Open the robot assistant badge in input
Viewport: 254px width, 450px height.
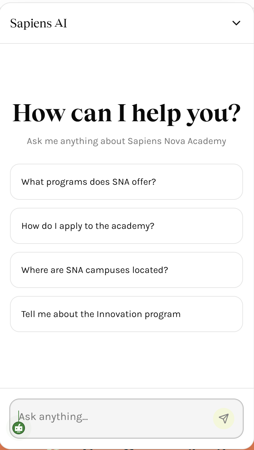pyautogui.click(x=19, y=428)
